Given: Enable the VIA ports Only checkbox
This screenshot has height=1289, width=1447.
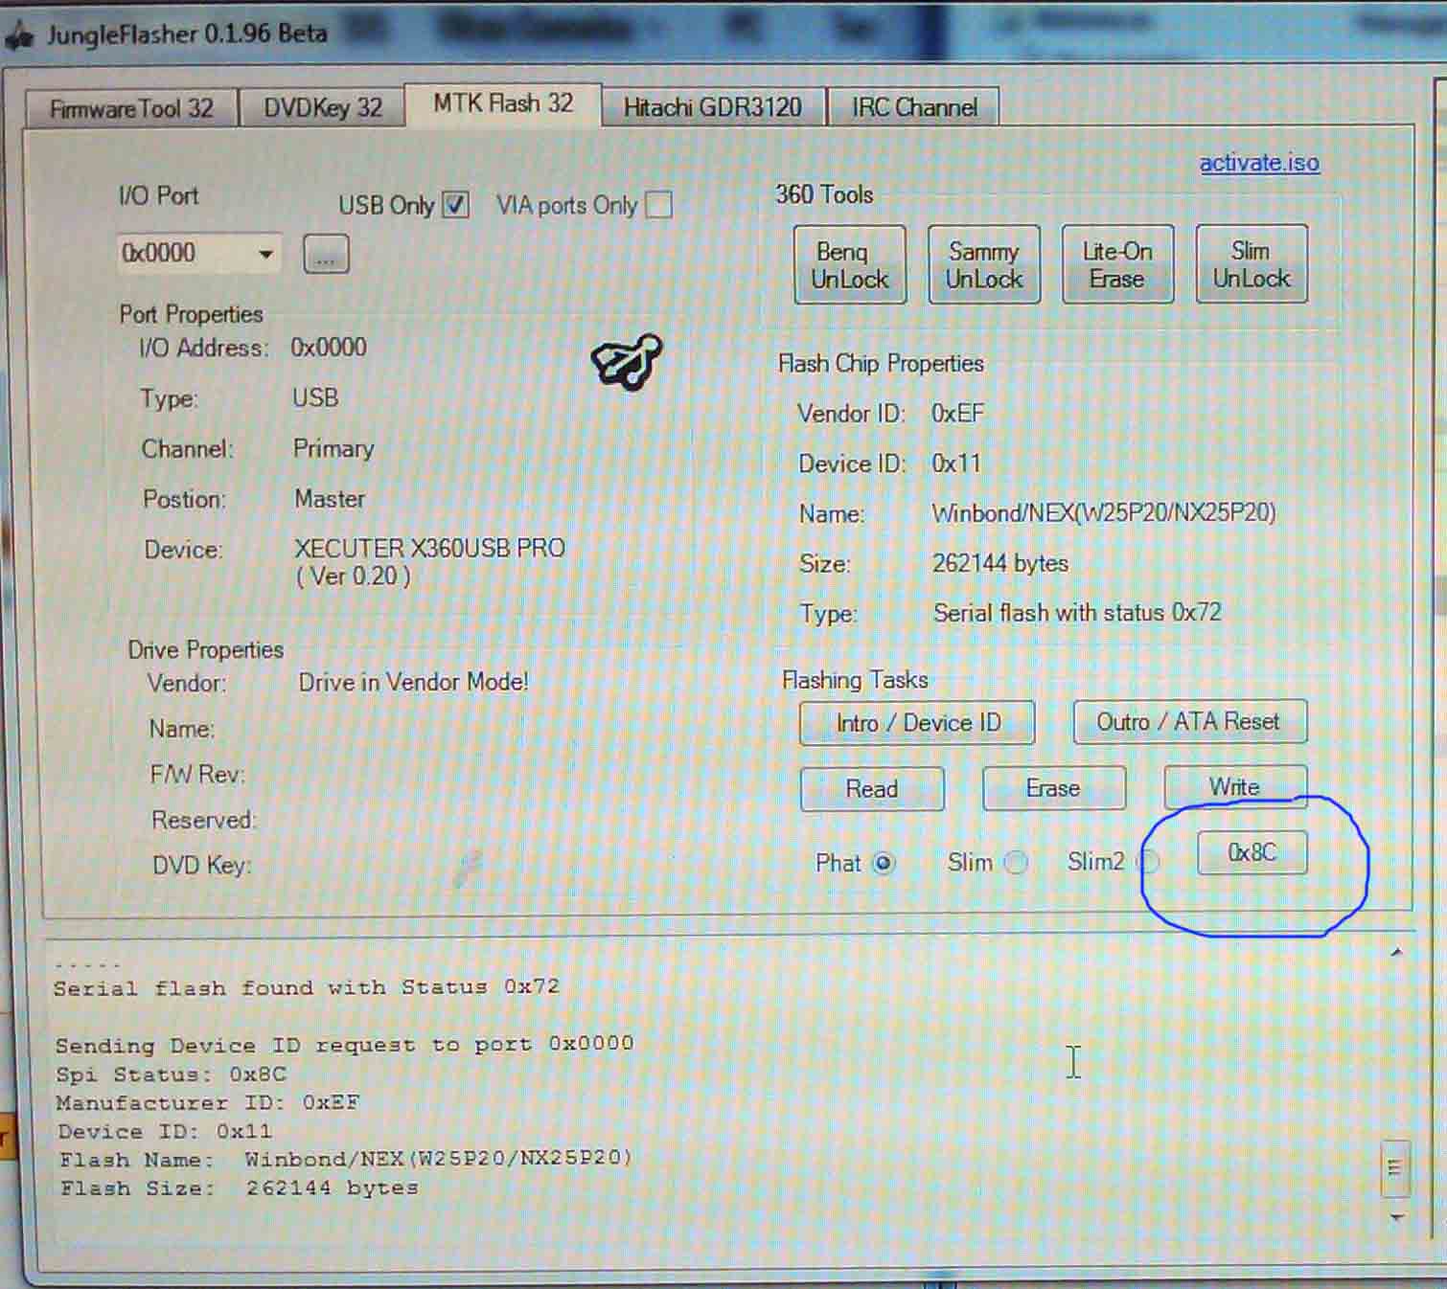Looking at the screenshot, I should click(x=658, y=204).
